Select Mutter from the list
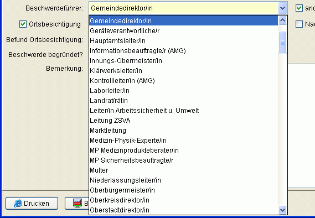The width and height of the screenshot is (315, 218). point(183,170)
